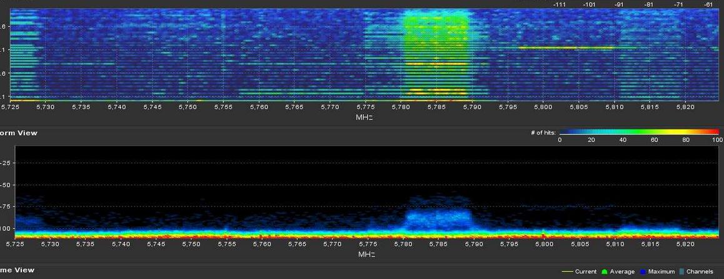Expand the panel header ending in 'me View'
The image size is (724, 279).
click(18, 270)
